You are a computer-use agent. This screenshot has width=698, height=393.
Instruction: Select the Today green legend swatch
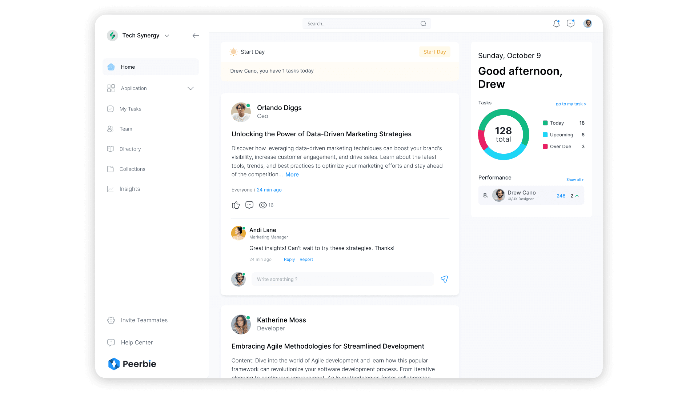tap(545, 123)
